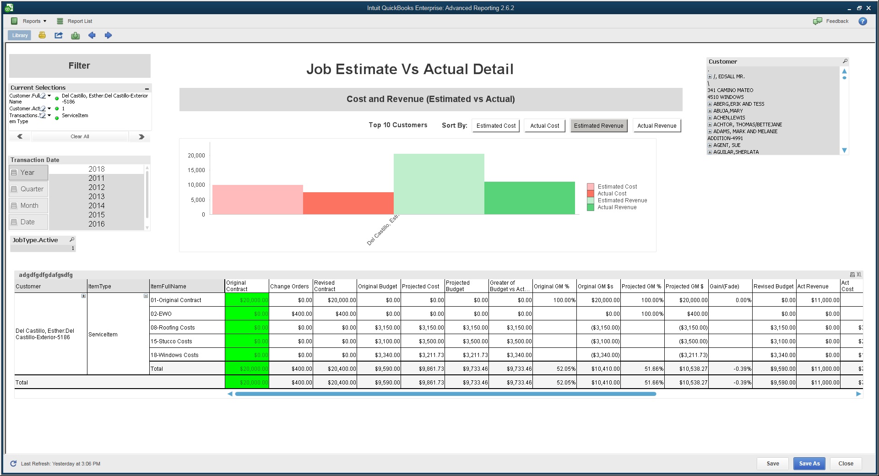Expand the ABUJA,MARY customer node
The width and height of the screenshot is (879, 476).
point(710,111)
